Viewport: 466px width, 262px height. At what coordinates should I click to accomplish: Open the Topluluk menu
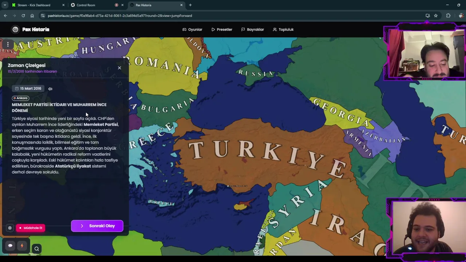pos(283,29)
